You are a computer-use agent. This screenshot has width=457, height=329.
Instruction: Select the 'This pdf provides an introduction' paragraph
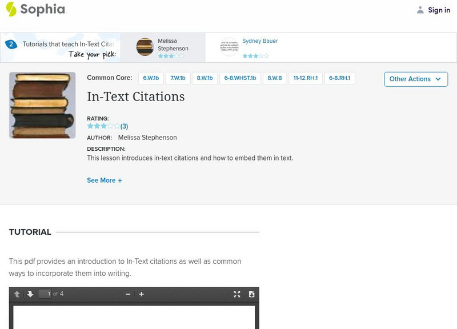pyautogui.click(x=125, y=267)
